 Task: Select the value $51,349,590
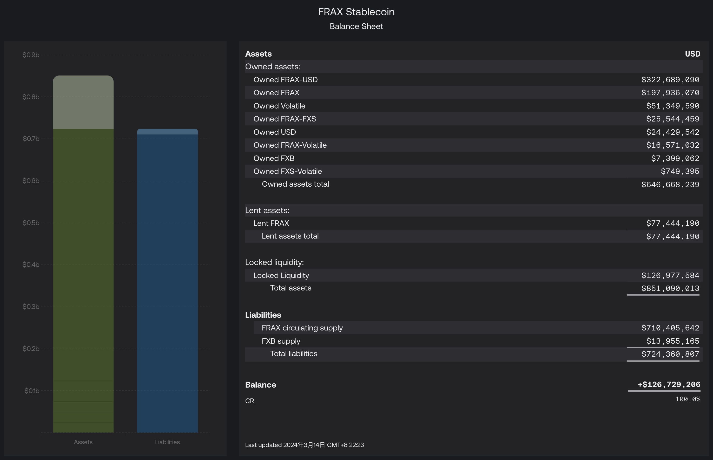click(x=673, y=106)
